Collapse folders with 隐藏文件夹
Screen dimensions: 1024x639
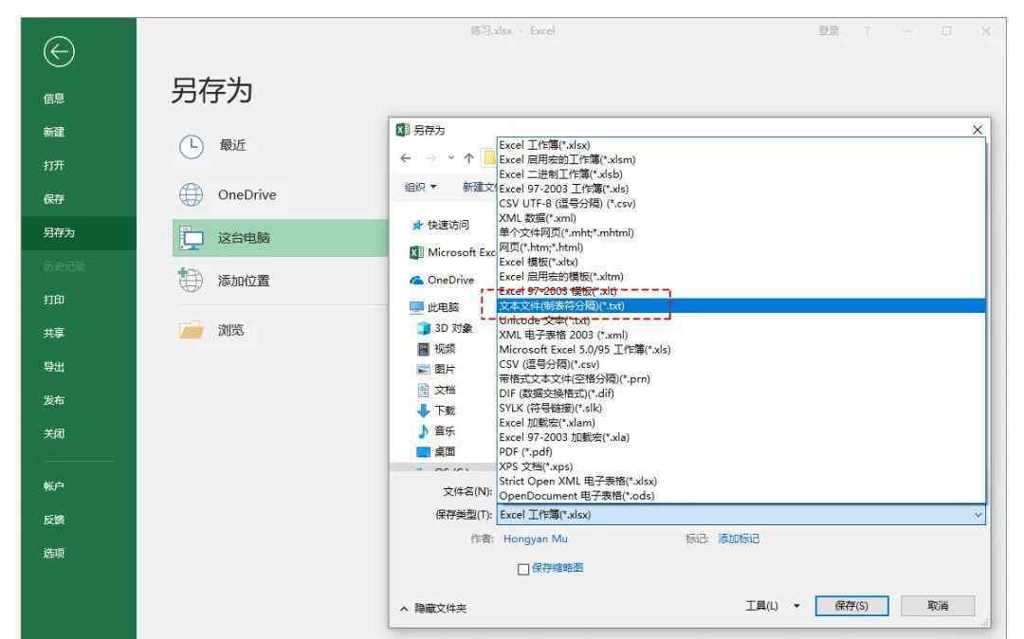coord(433,609)
